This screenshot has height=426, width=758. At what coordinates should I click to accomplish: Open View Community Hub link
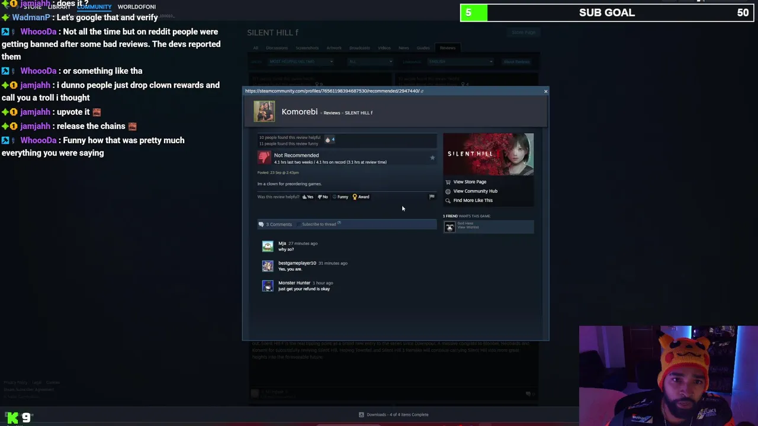475,191
